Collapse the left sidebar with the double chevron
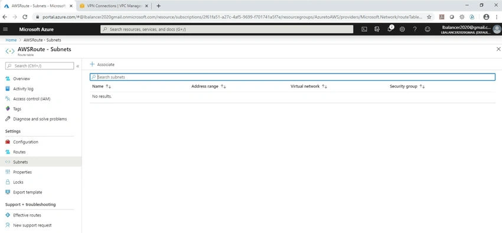Screen dimensions: 502x233 (x=77, y=66)
